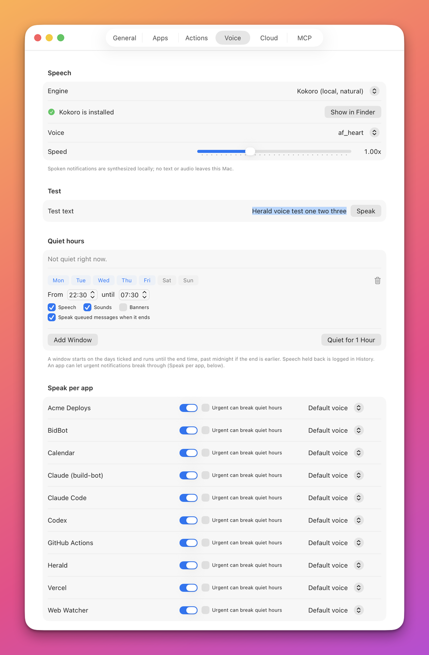Viewport: 429px width, 655px height.
Task: Click the 'Not quiet right now.' status
Action: (x=77, y=259)
